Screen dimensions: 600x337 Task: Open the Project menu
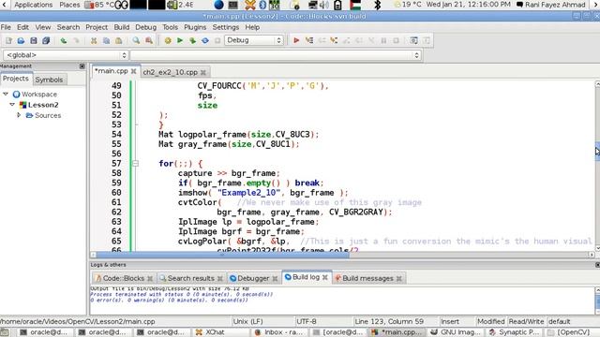pyautogui.click(x=97, y=27)
